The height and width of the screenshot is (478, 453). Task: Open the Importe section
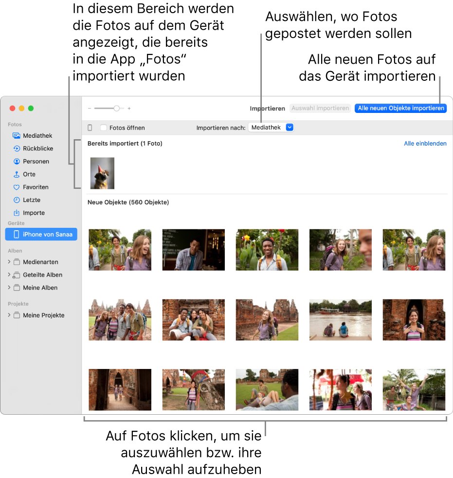pyautogui.click(x=29, y=213)
